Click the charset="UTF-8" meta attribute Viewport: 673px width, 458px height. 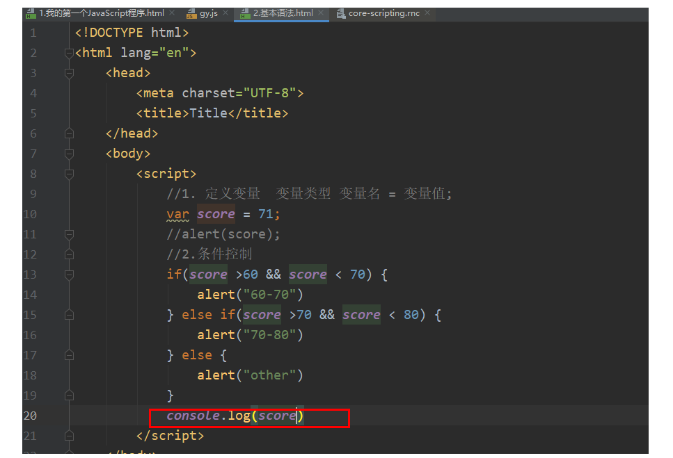coord(239,93)
